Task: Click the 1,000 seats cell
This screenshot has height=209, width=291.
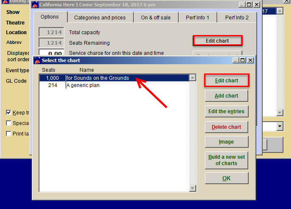Action: (53, 78)
